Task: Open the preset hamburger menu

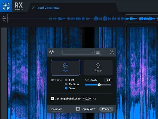Action: click(98, 52)
